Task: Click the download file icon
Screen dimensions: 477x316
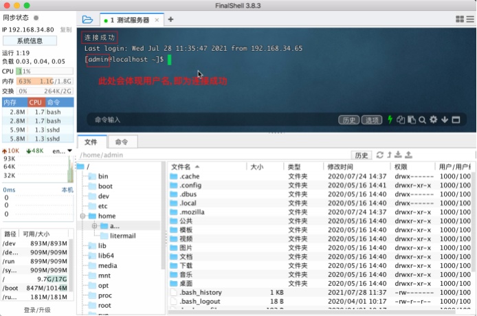Action: (x=398, y=155)
